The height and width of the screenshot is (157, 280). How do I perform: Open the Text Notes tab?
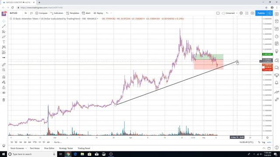(35, 148)
